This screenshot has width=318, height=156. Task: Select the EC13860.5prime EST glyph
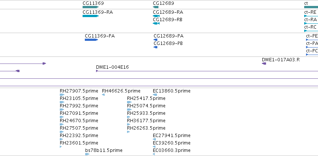coord(155,95)
